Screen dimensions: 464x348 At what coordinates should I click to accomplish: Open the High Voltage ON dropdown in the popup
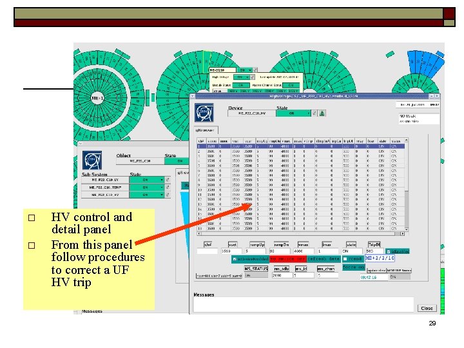(242, 77)
